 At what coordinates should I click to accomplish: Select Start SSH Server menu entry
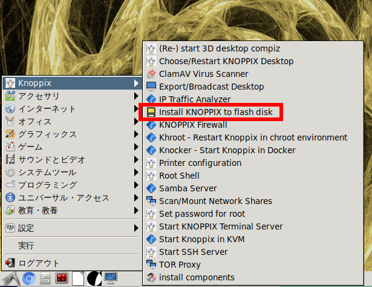(x=193, y=252)
